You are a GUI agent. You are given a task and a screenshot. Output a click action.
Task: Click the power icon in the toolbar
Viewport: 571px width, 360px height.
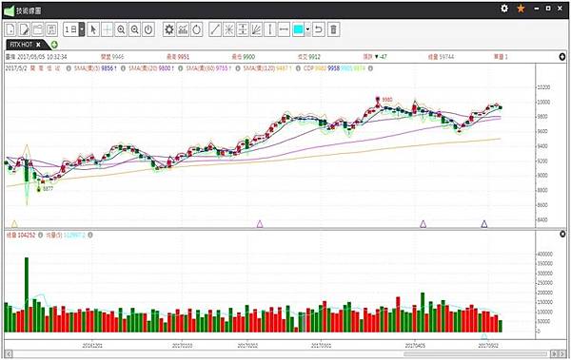(x=148, y=29)
